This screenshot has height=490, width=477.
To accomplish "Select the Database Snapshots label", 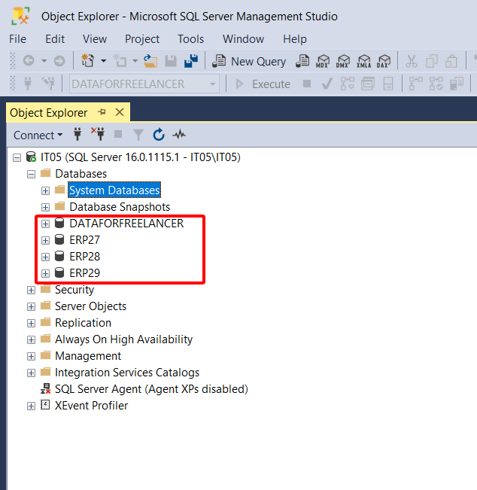I will [120, 207].
